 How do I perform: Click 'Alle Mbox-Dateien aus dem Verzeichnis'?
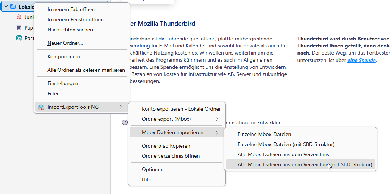283,154
